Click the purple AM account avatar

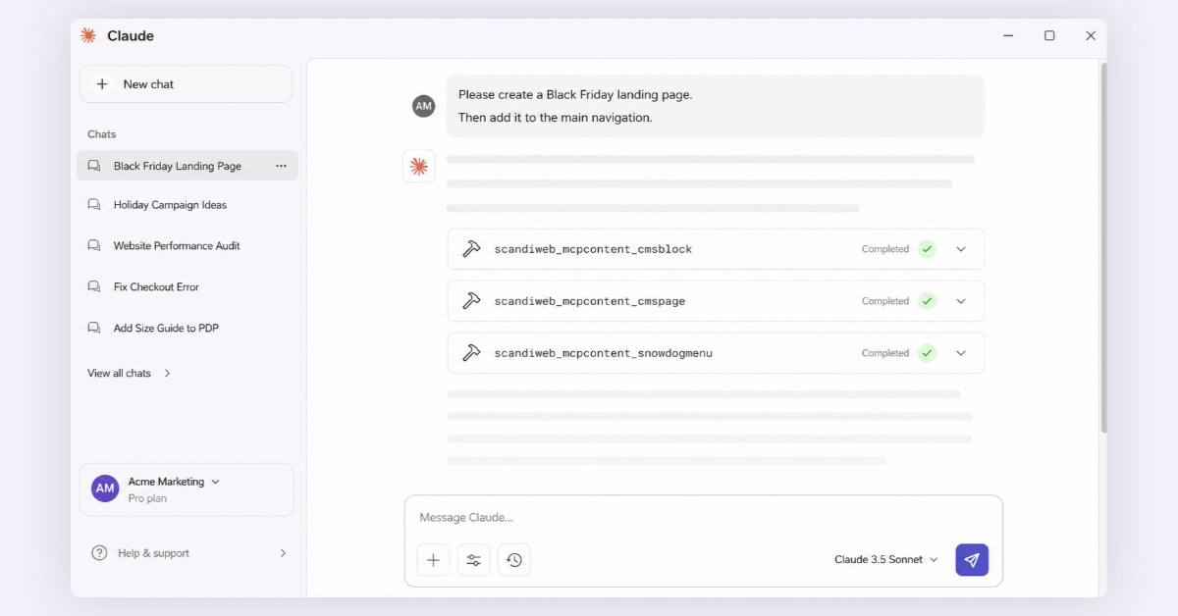(105, 488)
